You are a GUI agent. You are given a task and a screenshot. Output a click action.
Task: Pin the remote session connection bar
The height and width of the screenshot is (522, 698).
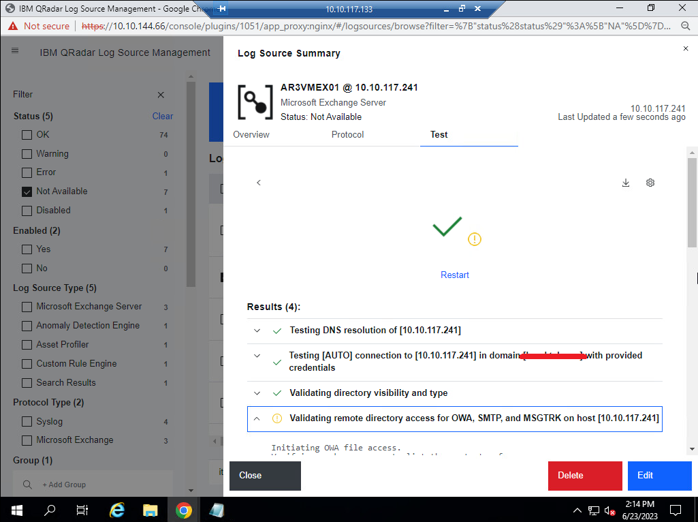click(223, 8)
